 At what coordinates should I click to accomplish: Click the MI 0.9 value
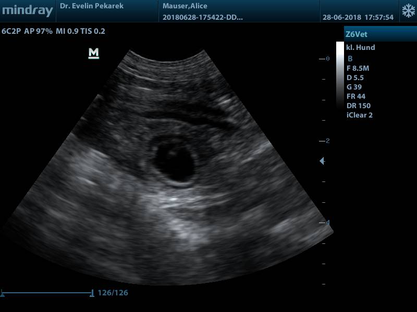pos(67,31)
